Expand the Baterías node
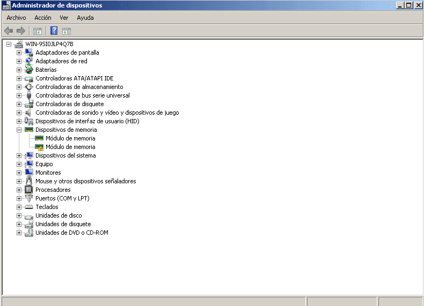424x306 pixels. point(19,70)
